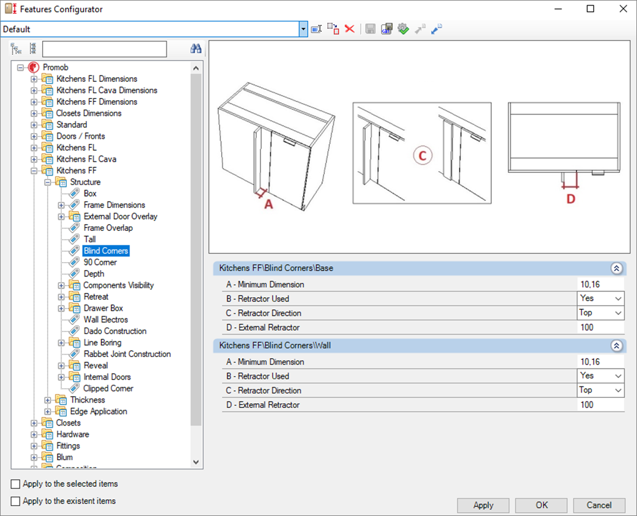Image resolution: width=637 pixels, height=516 pixels.
Task: Click the red X delete icon
Action: 349,29
